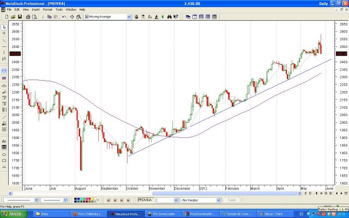Open the No Vendor dropdown

219,200
